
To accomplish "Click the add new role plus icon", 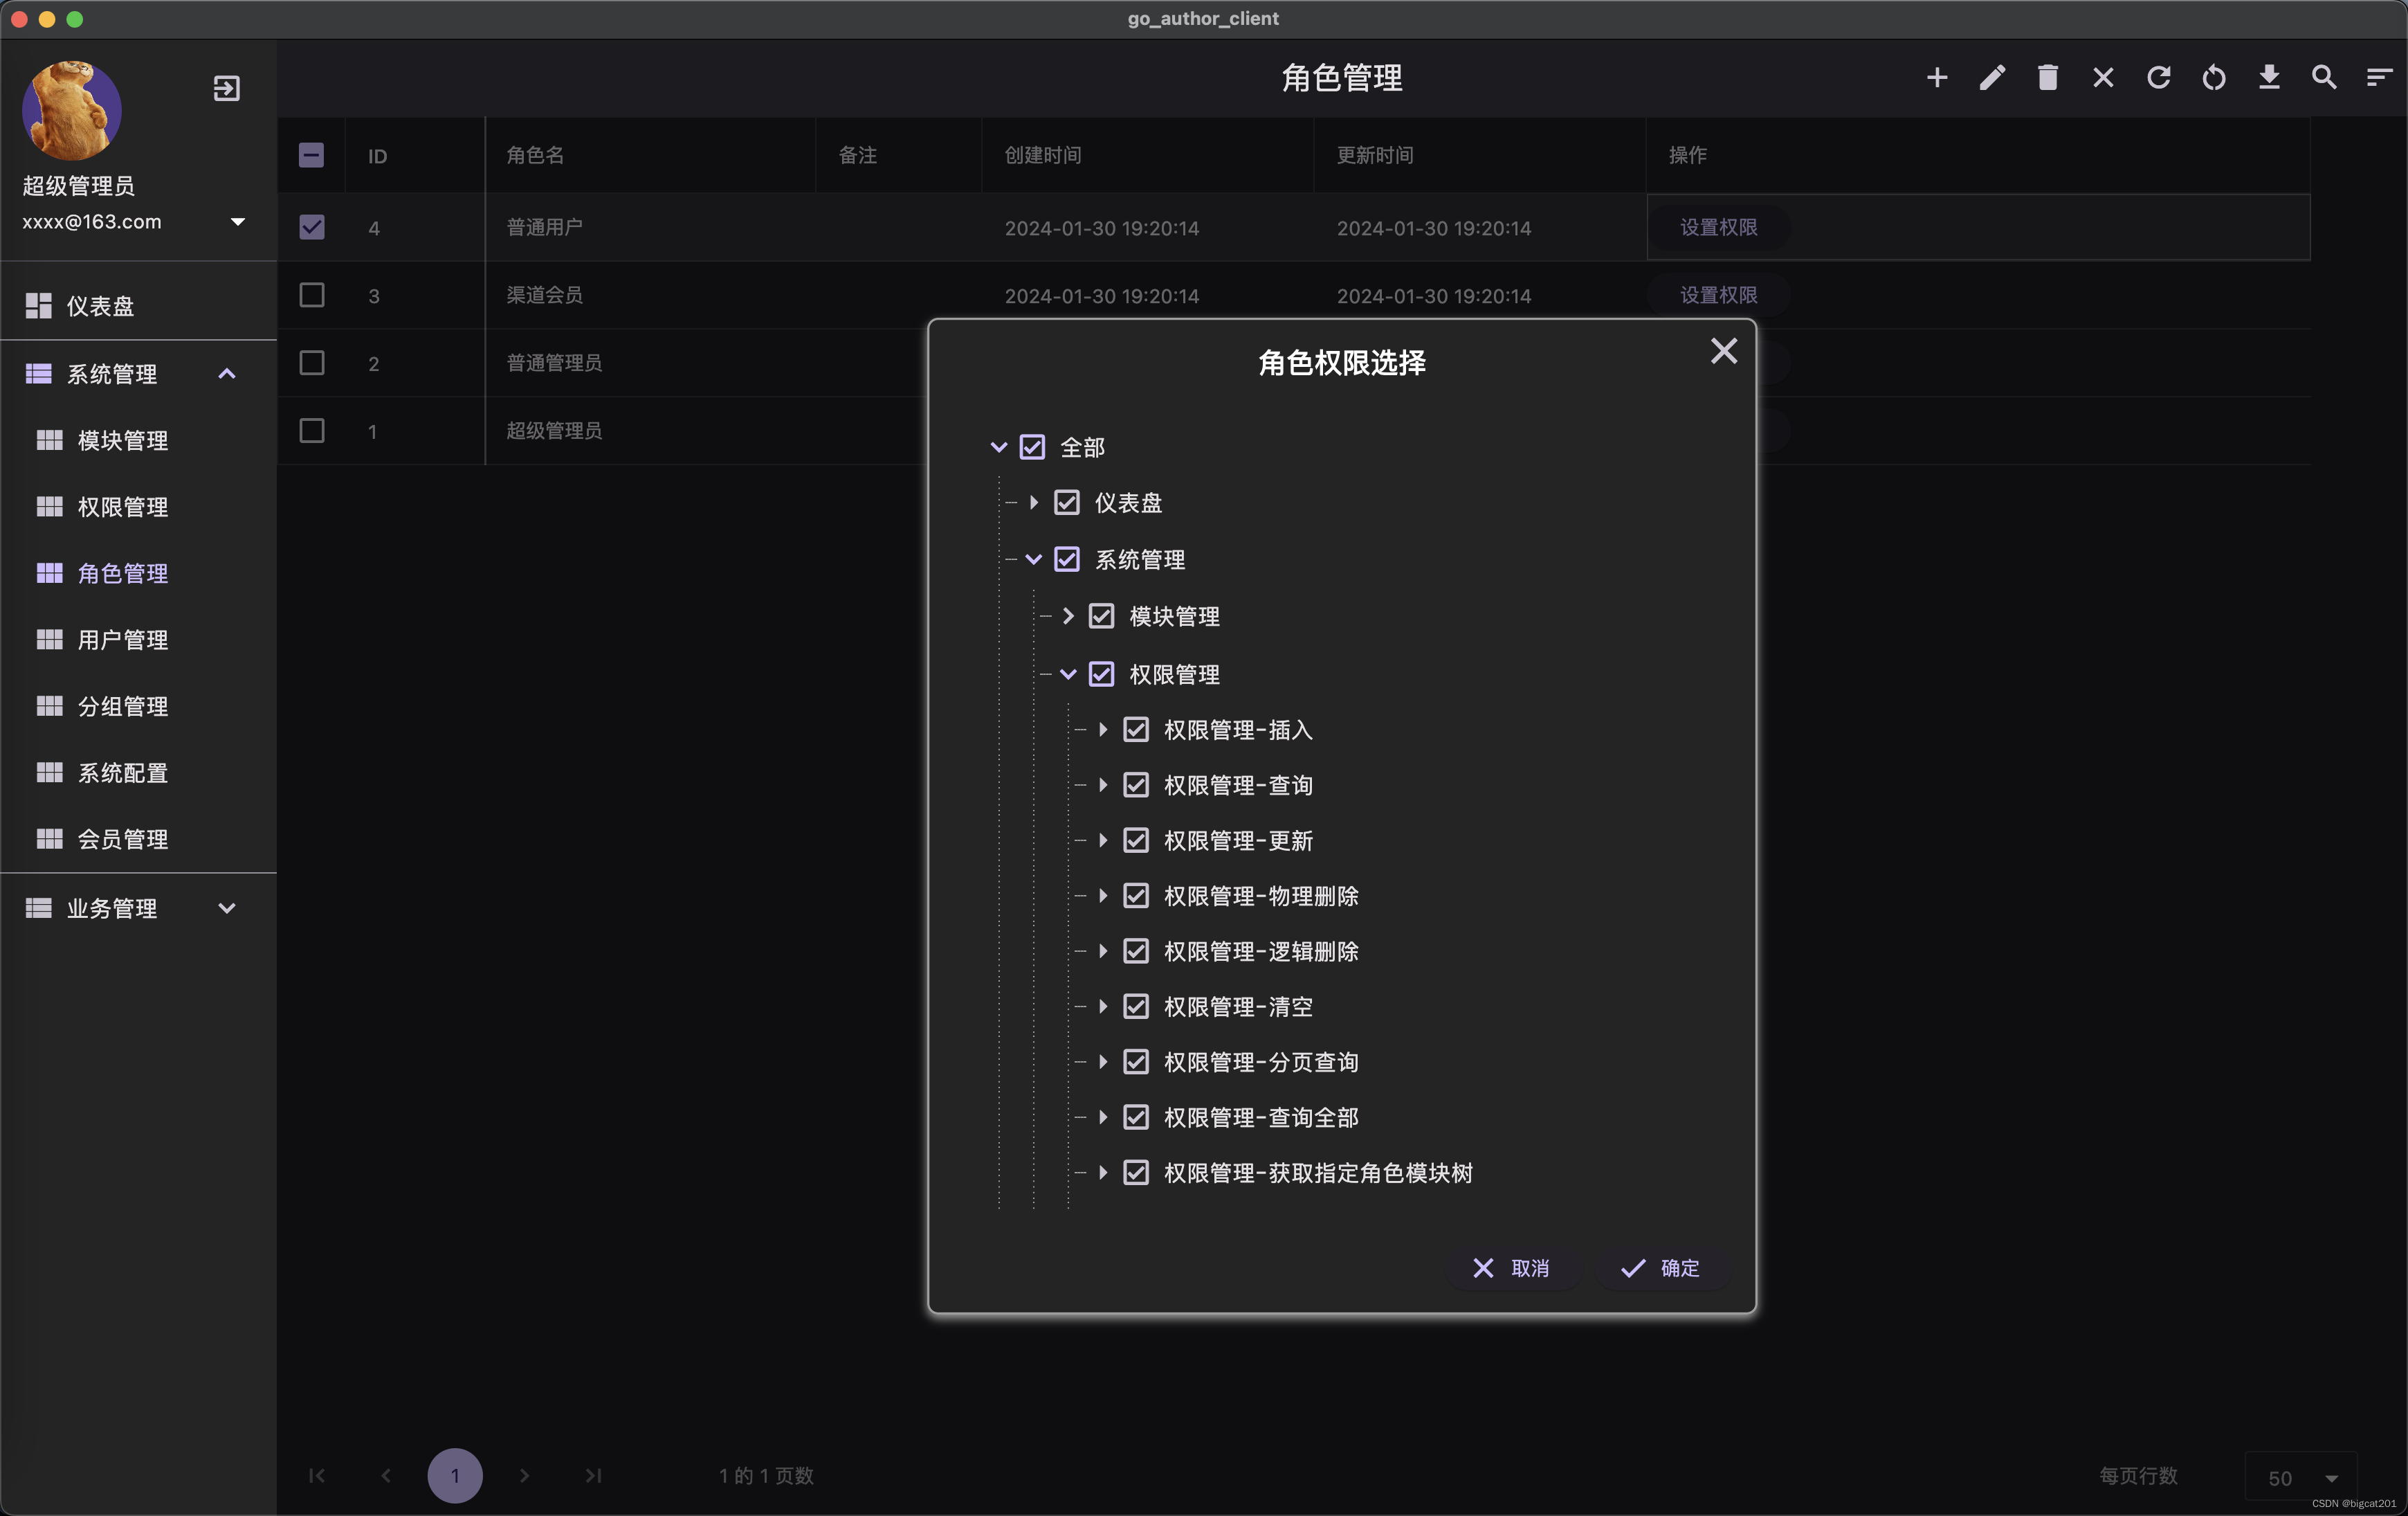I will pos(1937,77).
